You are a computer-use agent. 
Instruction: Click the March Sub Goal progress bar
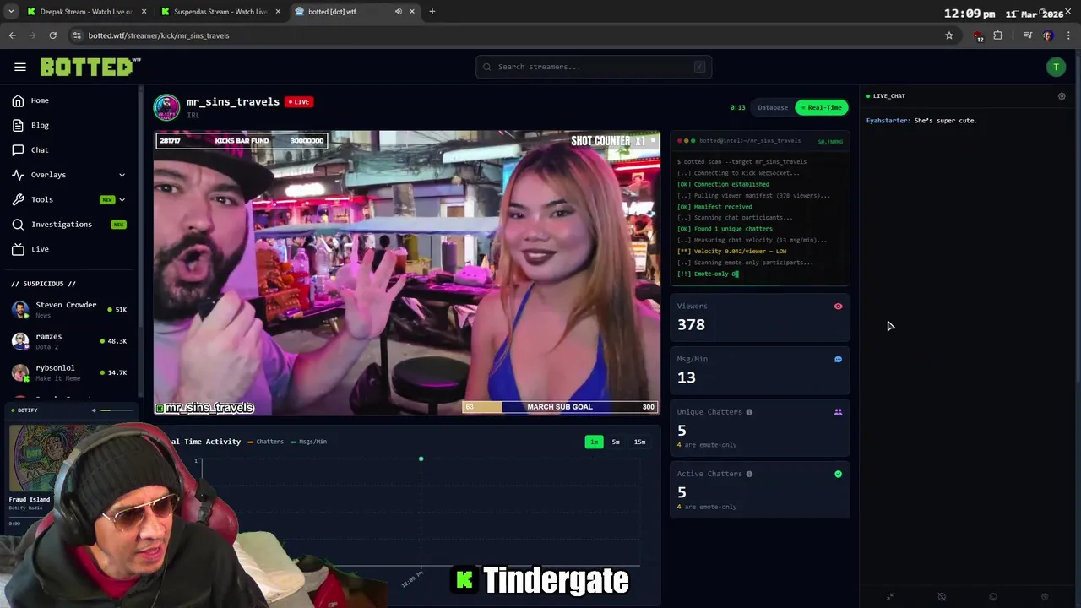560,407
